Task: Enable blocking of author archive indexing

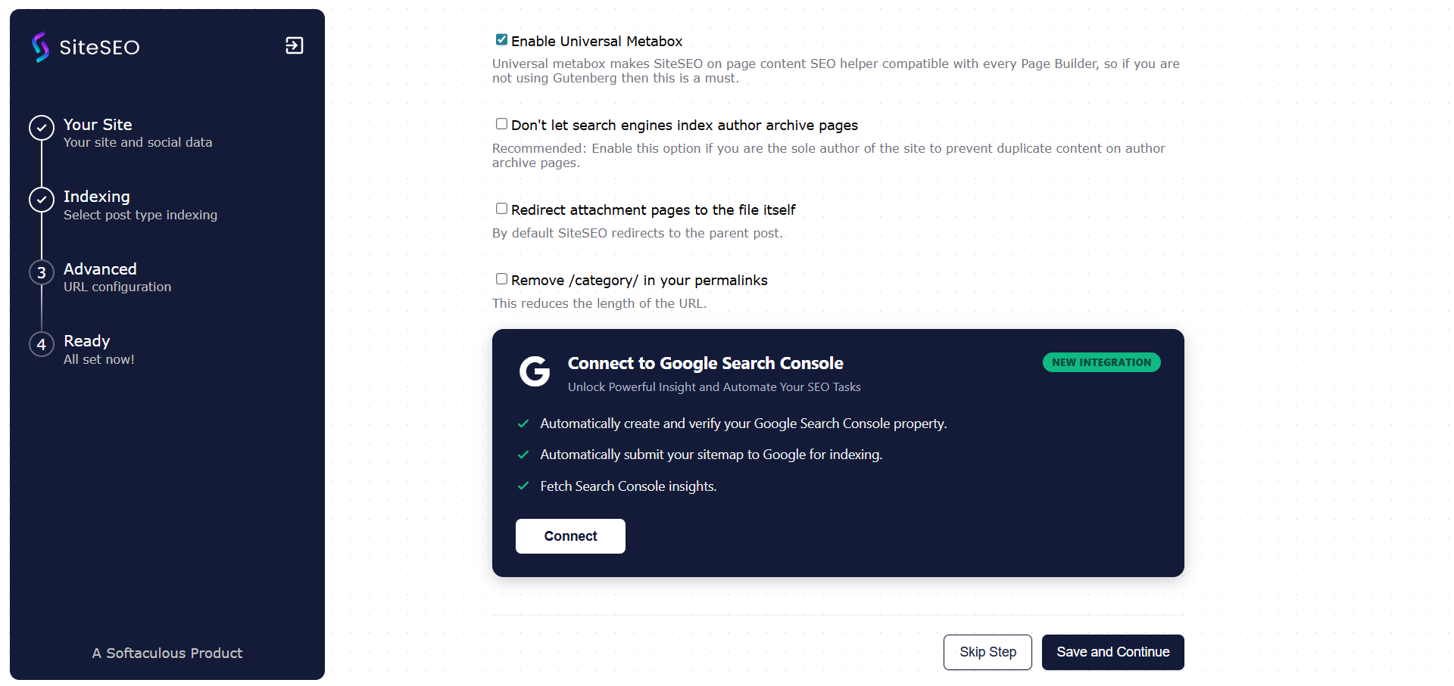Action: [501, 123]
